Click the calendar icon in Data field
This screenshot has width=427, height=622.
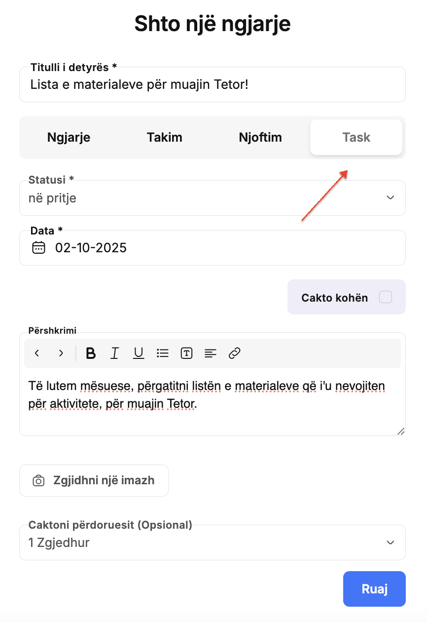point(38,247)
